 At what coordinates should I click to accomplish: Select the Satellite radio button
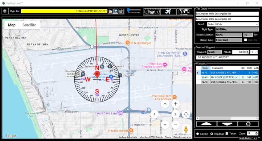(198, 134)
